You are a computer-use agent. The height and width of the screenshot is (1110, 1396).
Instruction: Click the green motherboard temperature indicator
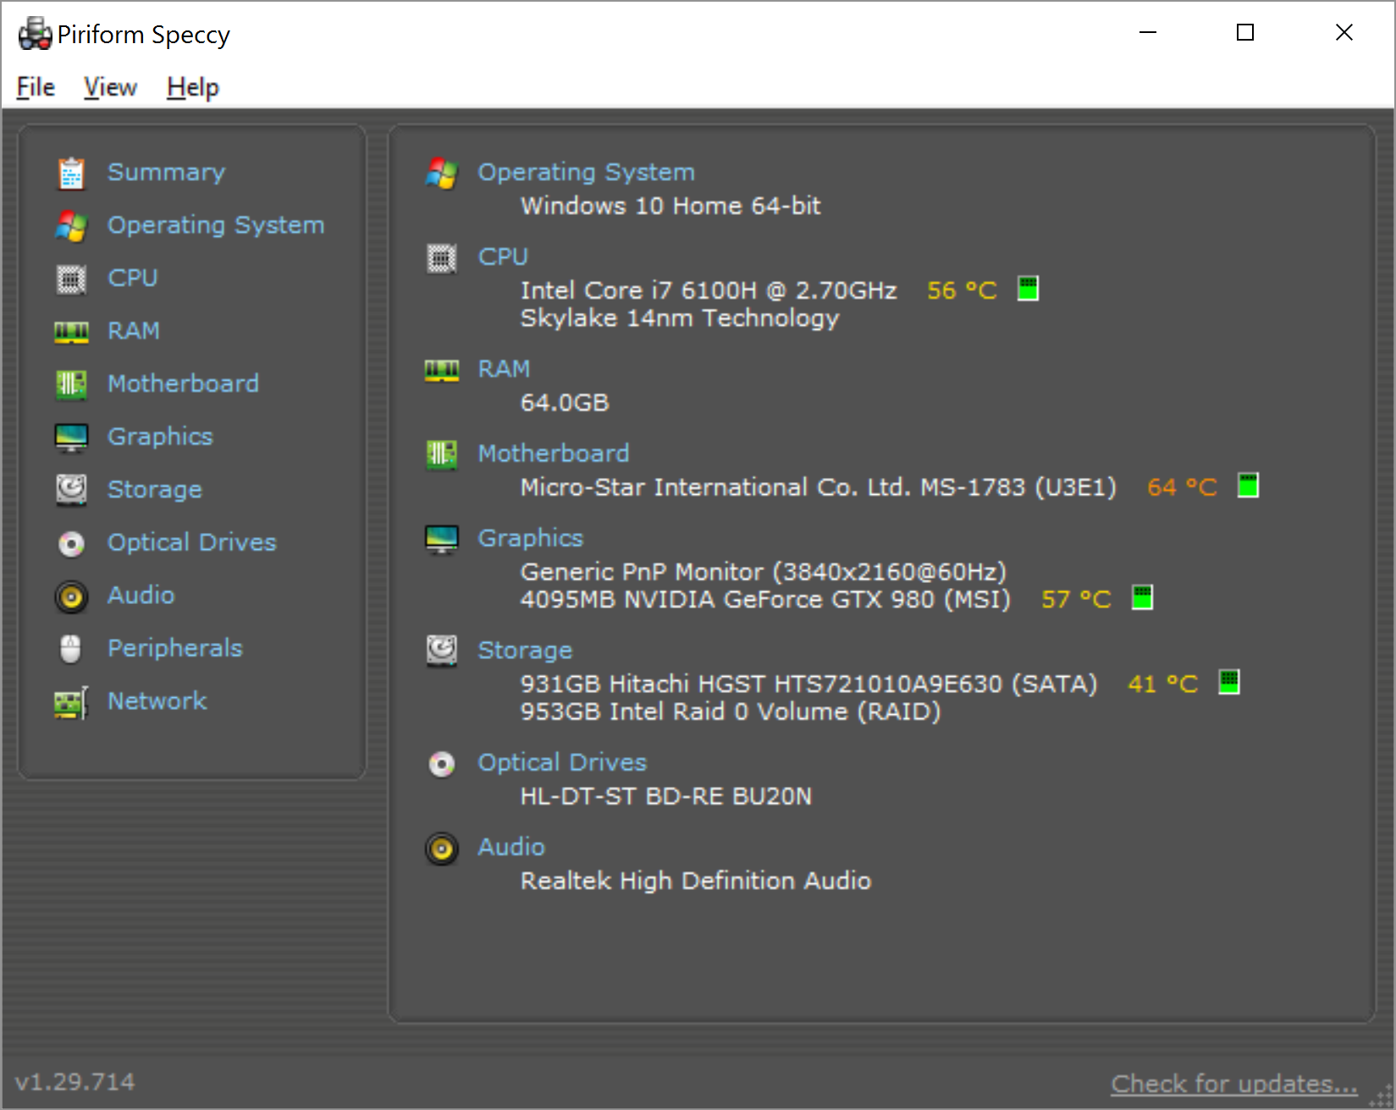tap(1248, 486)
